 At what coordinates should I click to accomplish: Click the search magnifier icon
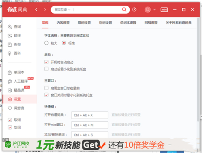point(124,9)
